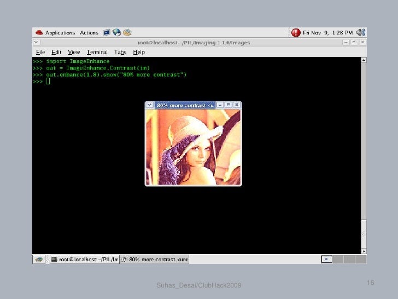
Task: Click the clock showing Fri Nov 9
Action: 327,32
